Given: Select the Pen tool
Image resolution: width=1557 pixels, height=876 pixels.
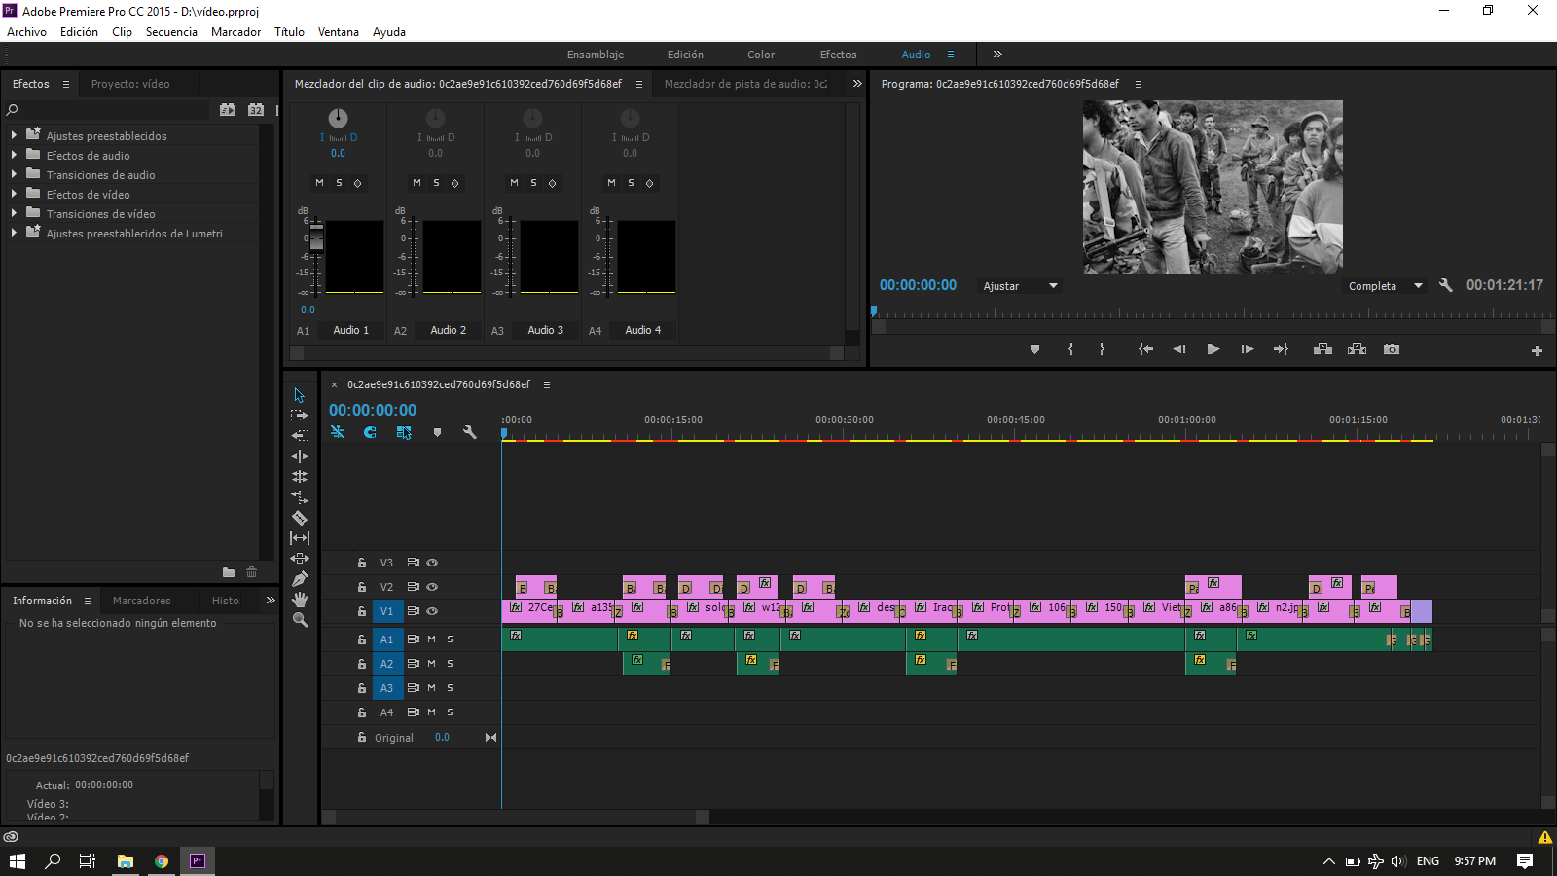Looking at the screenshot, I should [x=300, y=579].
